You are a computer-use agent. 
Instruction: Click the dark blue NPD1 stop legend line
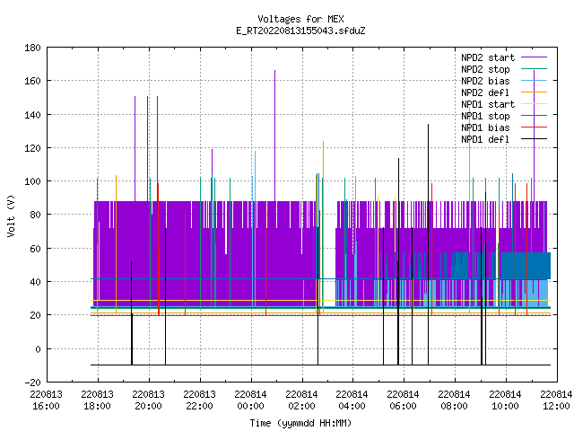pos(534,116)
